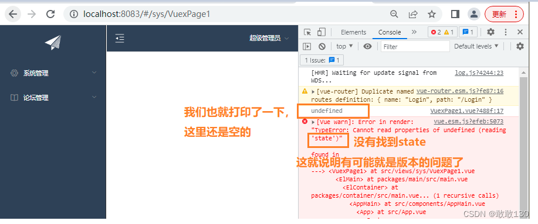
Task: Open console settings gear icon
Action: [520, 46]
